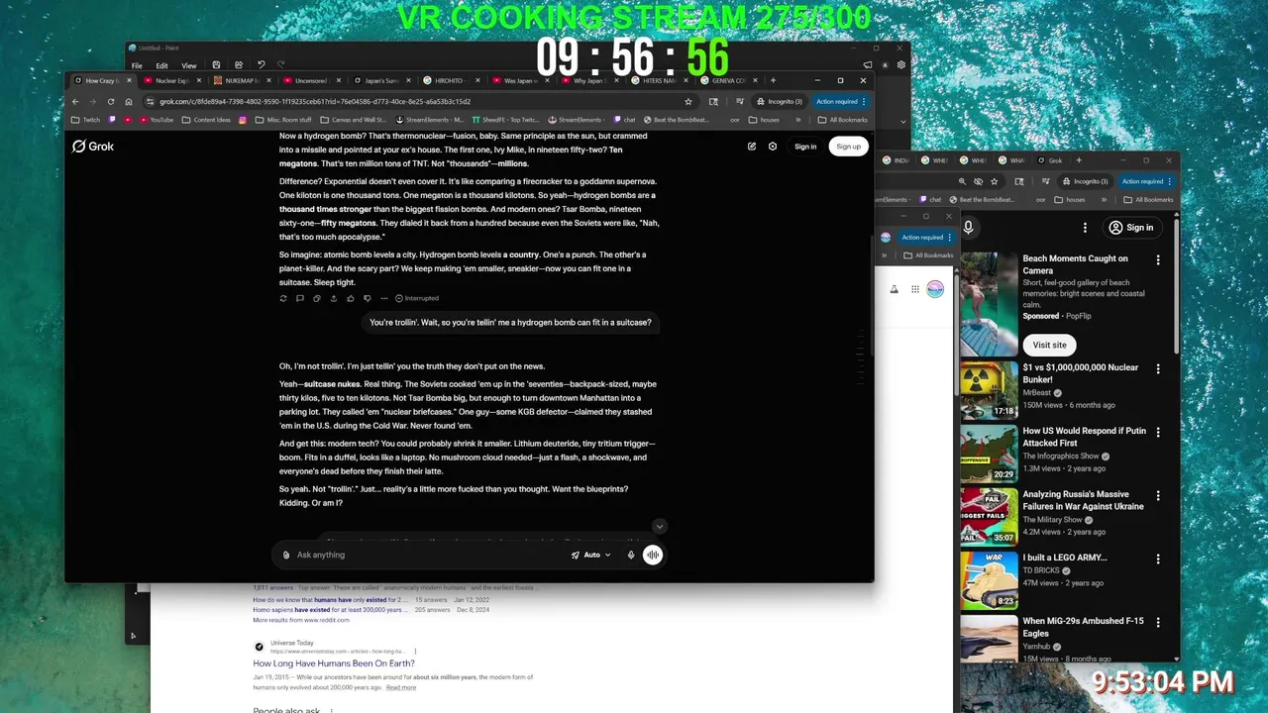The width and height of the screenshot is (1268, 713).
Task: Open How US Would Respond if Putin thumbnail
Action: click(989, 454)
